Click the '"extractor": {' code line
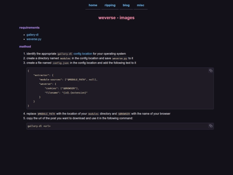Image resolution: width=233 pixels, height=175 pixels. coord(44,75)
